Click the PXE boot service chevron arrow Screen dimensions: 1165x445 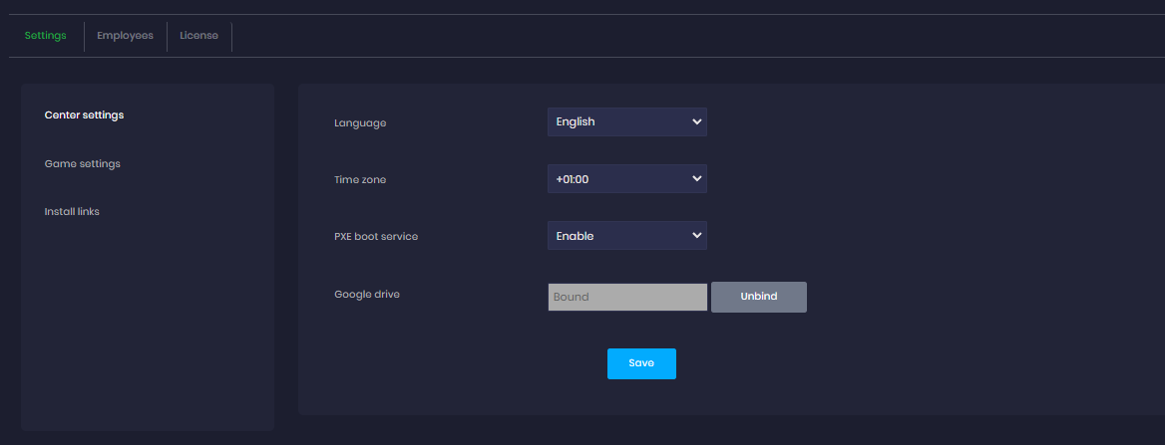tap(696, 236)
